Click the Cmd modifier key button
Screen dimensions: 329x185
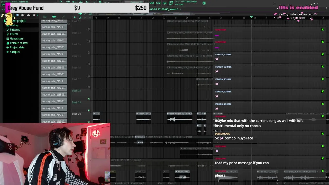click(158, 3)
